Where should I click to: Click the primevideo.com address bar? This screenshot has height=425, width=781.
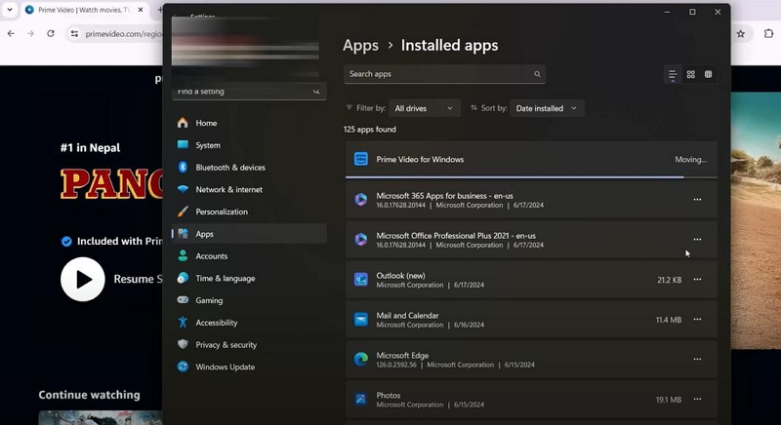tap(124, 34)
